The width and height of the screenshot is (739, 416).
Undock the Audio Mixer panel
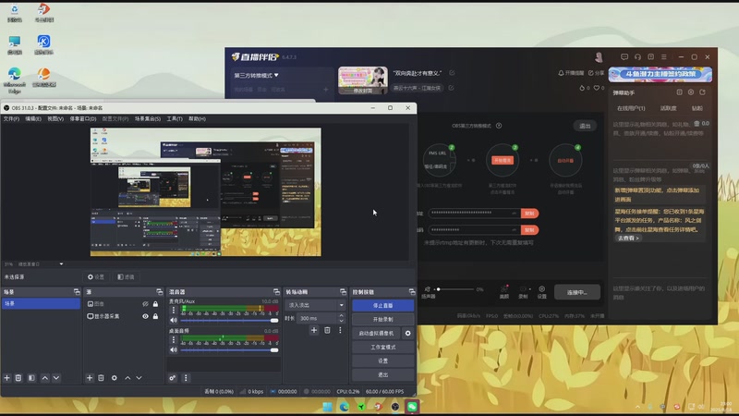(276, 292)
